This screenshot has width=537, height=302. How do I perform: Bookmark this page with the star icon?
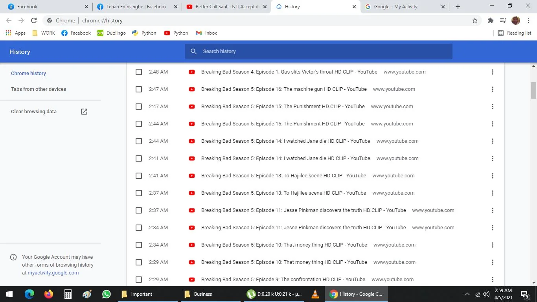click(475, 20)
